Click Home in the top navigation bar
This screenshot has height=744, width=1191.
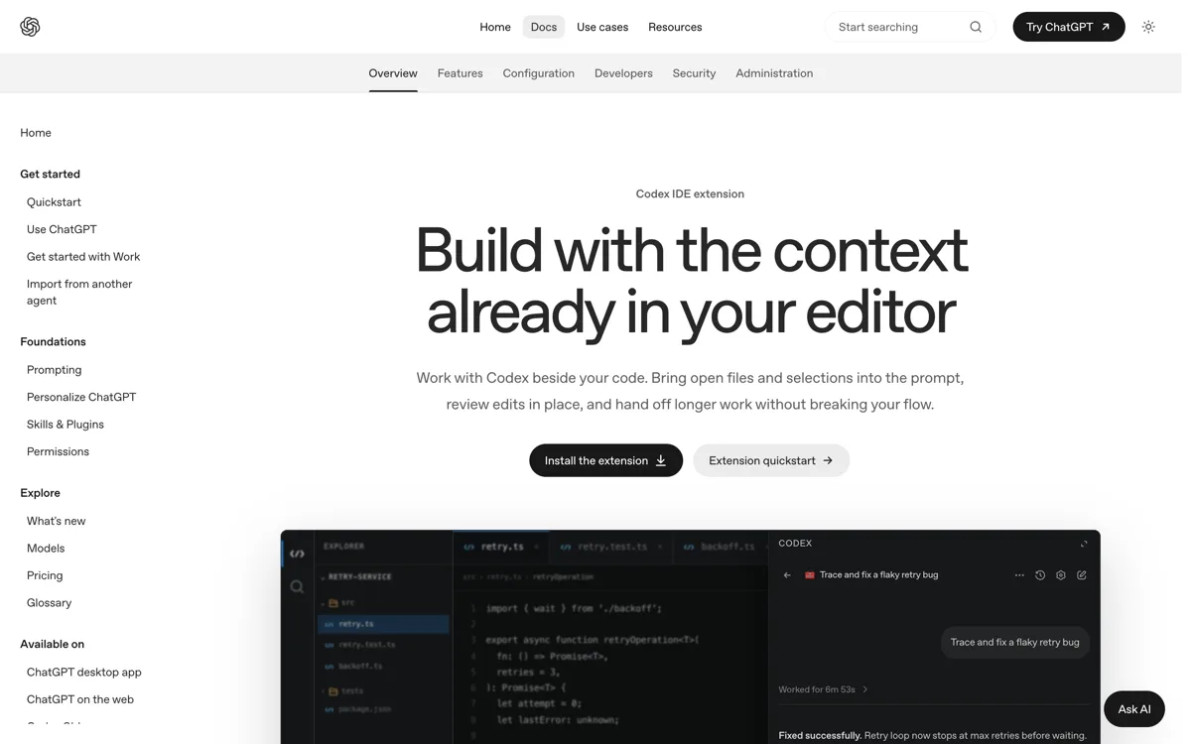495,27
